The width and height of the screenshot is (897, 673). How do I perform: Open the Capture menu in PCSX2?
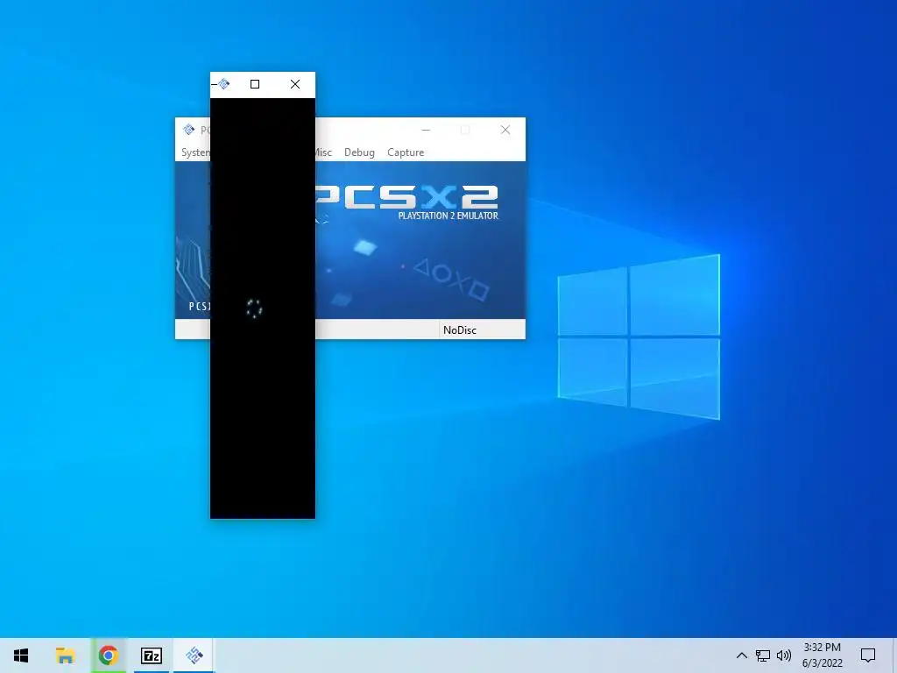tap(406, 152)
